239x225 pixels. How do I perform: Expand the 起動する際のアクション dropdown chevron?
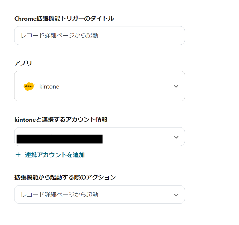coord(176,195)
